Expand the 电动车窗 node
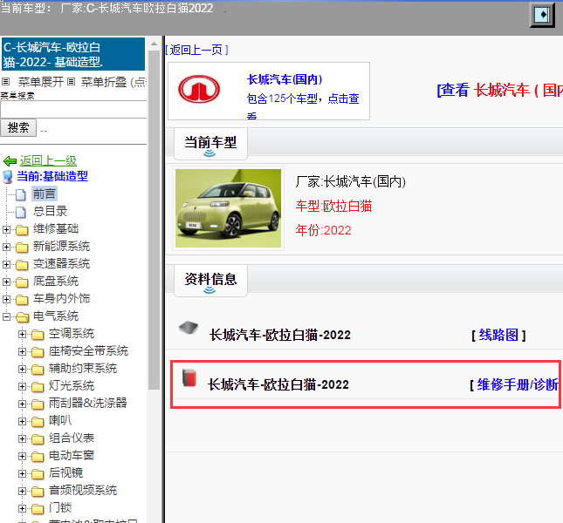Image resolution: width=563 pixels, height=523 pixels. 22,457
